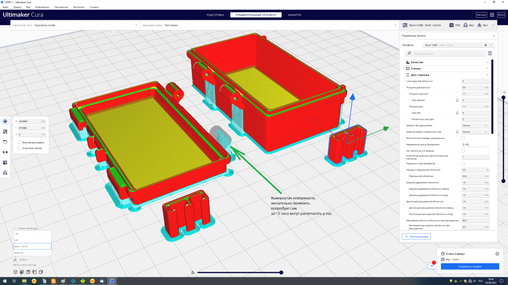Image resolution: width=508 pixels, height=285 pixels.
Task: Select замок +0.5.stl in the object list
Action: [x=31, y=246]
